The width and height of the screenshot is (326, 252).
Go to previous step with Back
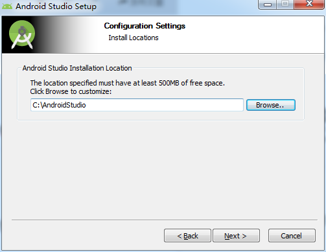click(x=187, y=236)
